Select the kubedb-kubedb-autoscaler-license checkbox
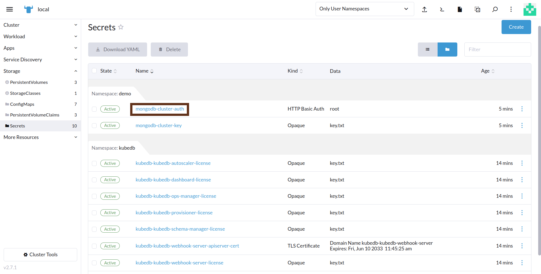The image size is (541, 274). [94, 163]
